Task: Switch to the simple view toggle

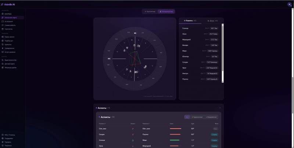Action: click(150, 12)
